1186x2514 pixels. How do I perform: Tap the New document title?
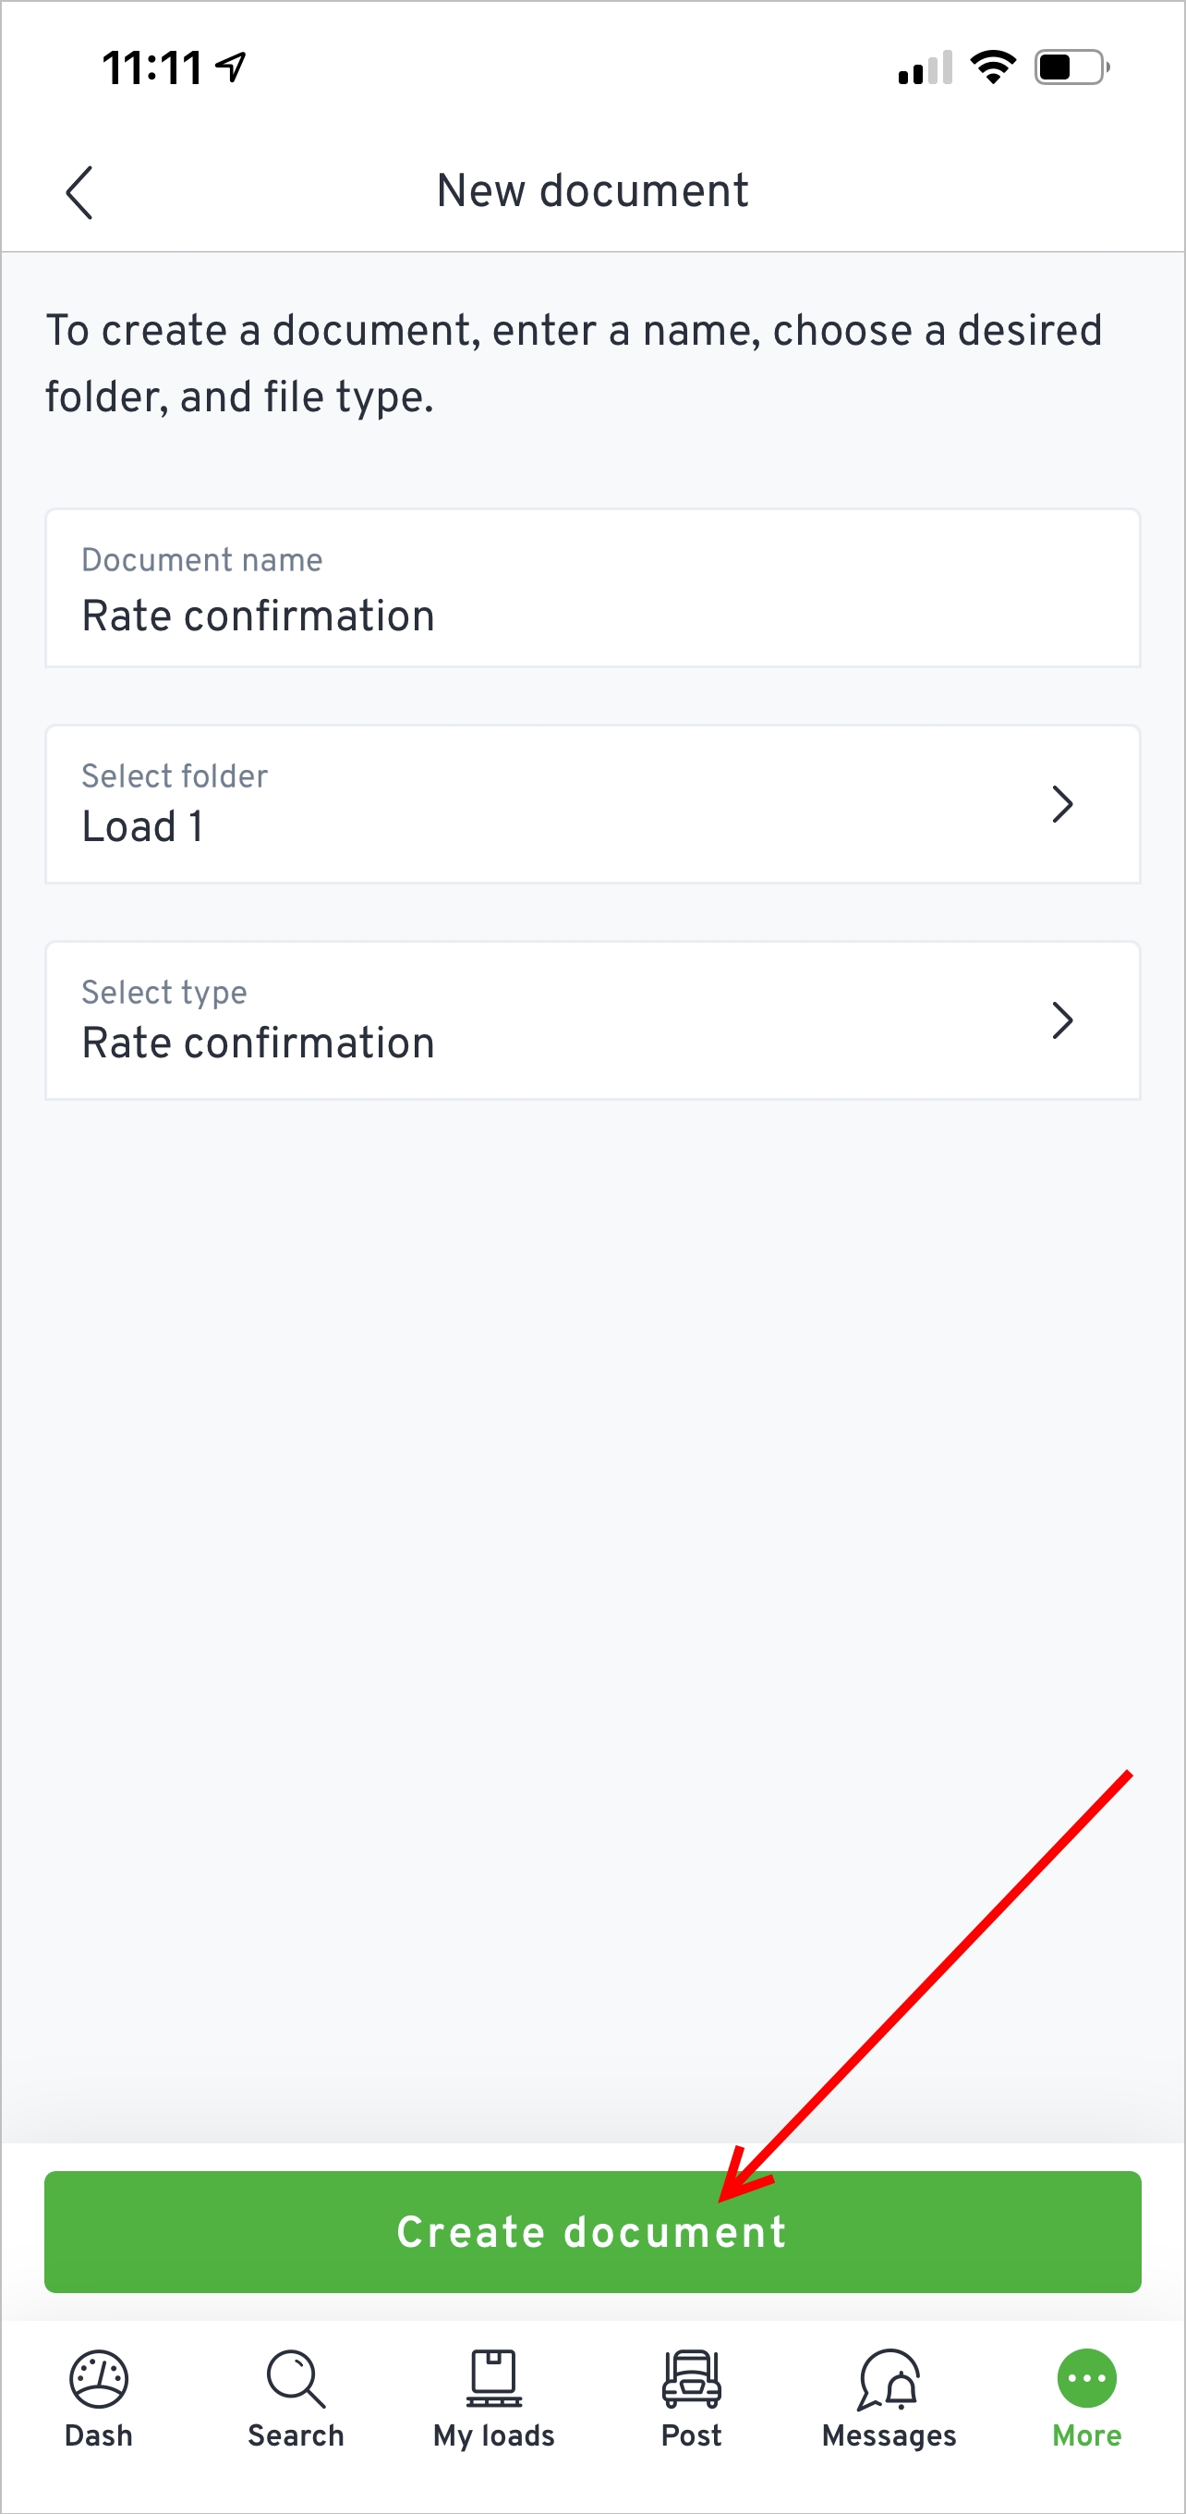coord(592,190)
